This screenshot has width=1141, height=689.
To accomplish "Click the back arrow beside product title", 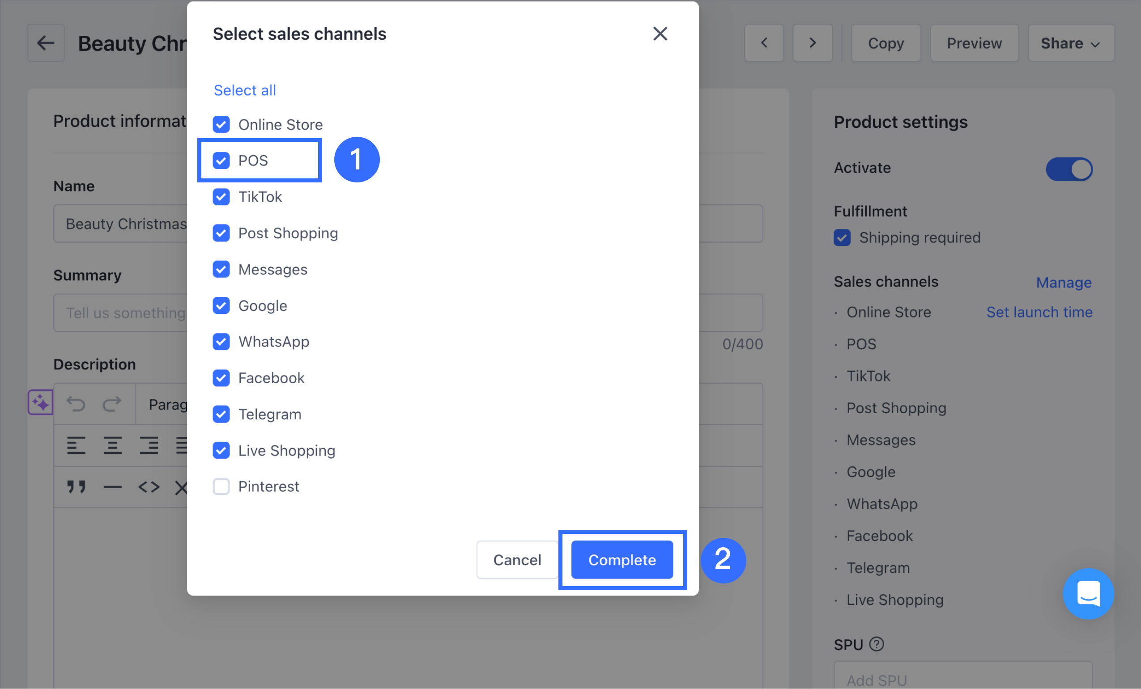I will point(45,43).
